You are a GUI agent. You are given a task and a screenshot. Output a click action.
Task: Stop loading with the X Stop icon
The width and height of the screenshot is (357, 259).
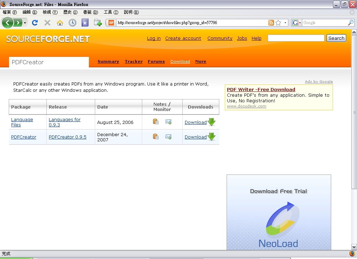[47, 23]
